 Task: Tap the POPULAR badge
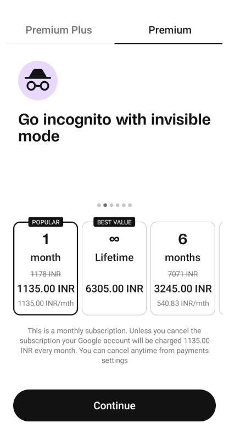(46, 222)
